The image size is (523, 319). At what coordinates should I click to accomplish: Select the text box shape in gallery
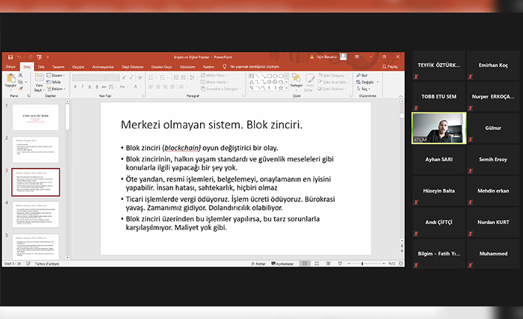tap(251, 76)
